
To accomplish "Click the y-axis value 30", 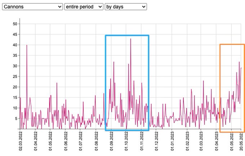I will (x=15, y=66).
